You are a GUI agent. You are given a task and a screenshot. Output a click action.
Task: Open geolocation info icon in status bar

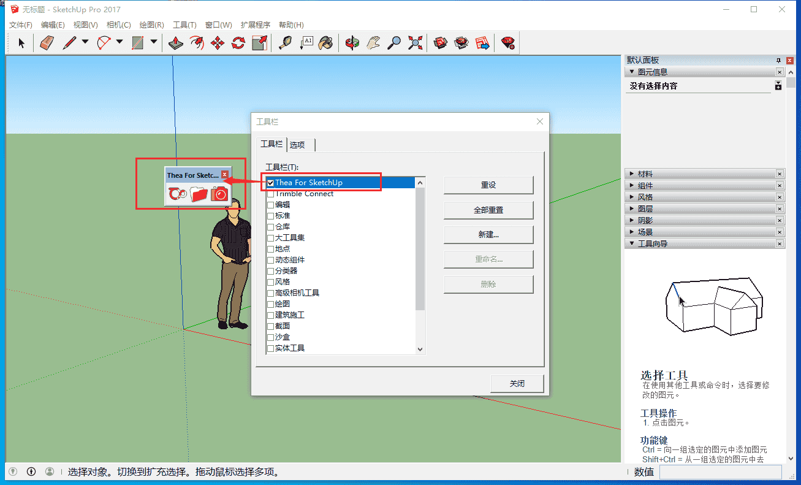(13, 472)
